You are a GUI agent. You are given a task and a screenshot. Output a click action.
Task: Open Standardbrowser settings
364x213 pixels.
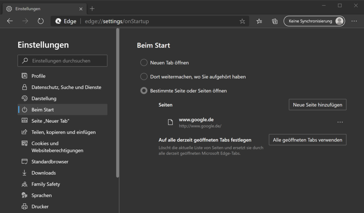pos(63,162)
